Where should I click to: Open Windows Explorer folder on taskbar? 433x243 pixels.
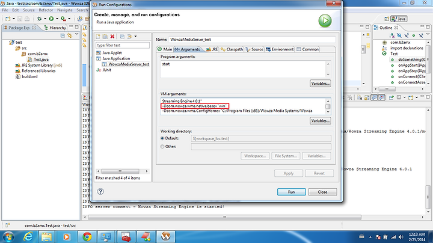pyautogui.click(x=46, y=237)
